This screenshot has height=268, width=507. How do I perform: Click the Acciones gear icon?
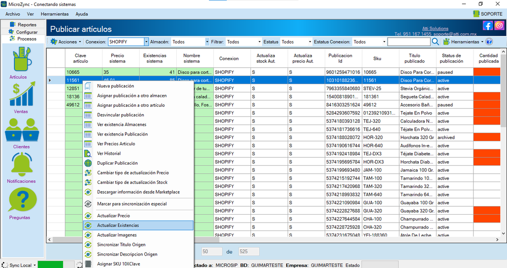tap(53, 42)
